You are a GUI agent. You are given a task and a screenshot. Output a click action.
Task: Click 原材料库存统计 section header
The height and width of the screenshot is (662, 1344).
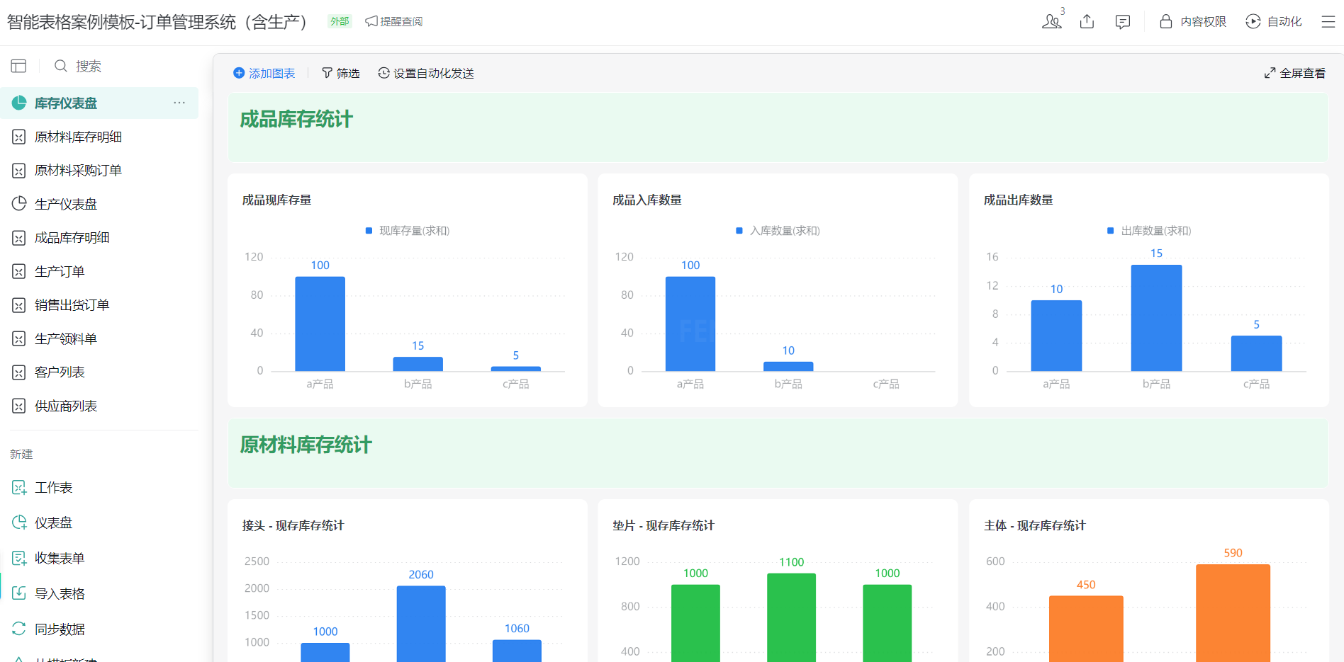306,445
